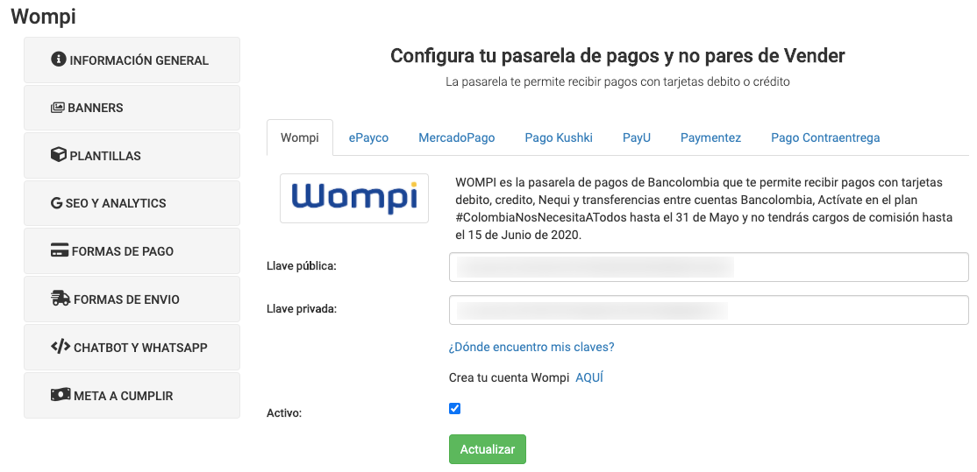Click the images icon beside Banners
Image resolution: width=977 pixels, height=472 pixels.
pos(57,108)
